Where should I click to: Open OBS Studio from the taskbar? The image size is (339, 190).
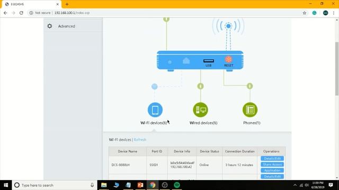pos(165,185)
